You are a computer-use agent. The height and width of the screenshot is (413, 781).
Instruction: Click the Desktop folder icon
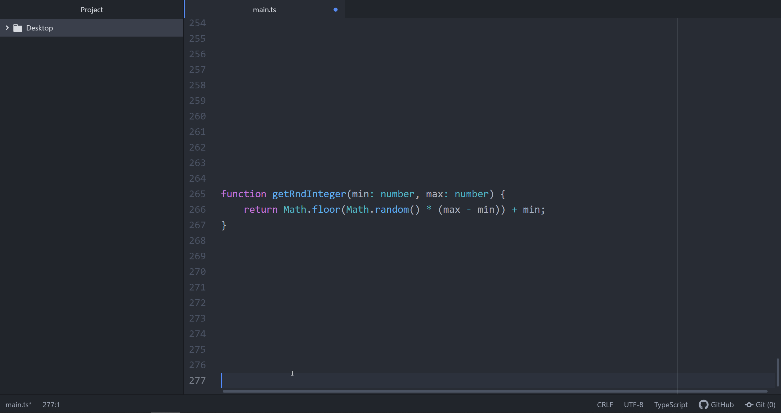(x=18, y=28)
